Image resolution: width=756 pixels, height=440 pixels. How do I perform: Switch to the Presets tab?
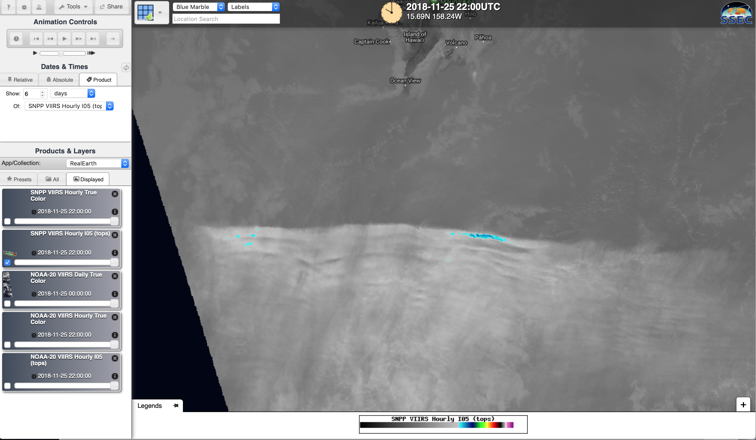pos(19,179)
